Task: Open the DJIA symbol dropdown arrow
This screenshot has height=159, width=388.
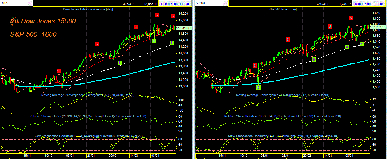Action: (x=30, y=3)
